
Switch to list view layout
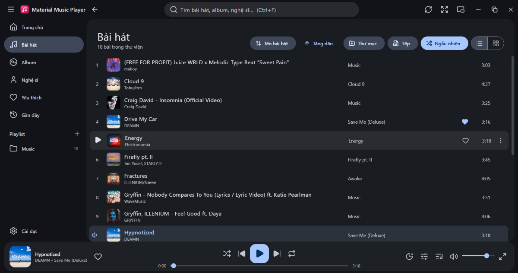479,44
